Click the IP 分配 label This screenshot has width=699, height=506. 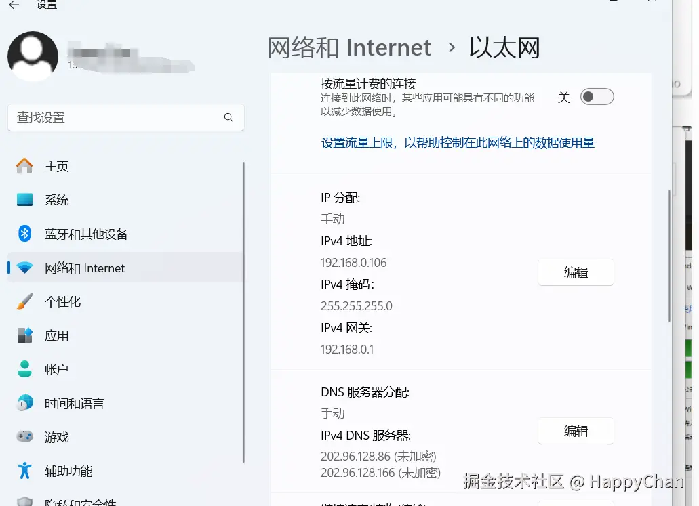[x=340, y=197]
